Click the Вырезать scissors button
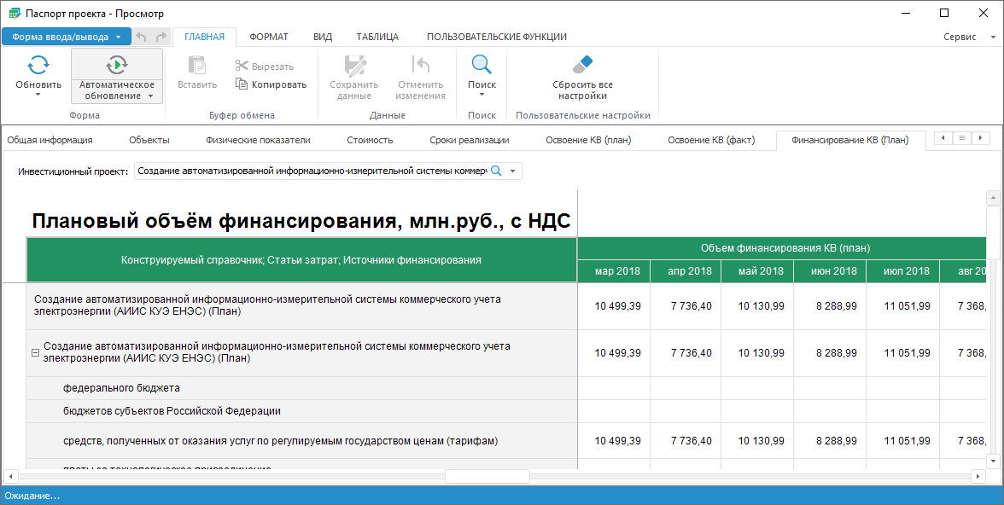 pos(265,66)
